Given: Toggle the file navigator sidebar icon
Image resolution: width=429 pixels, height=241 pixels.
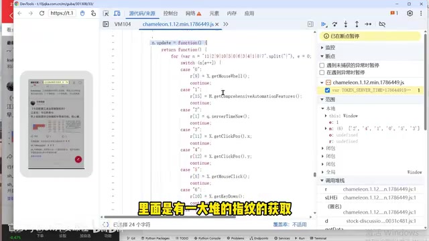Looking at the screenshot, I should (x=106, y=24).
